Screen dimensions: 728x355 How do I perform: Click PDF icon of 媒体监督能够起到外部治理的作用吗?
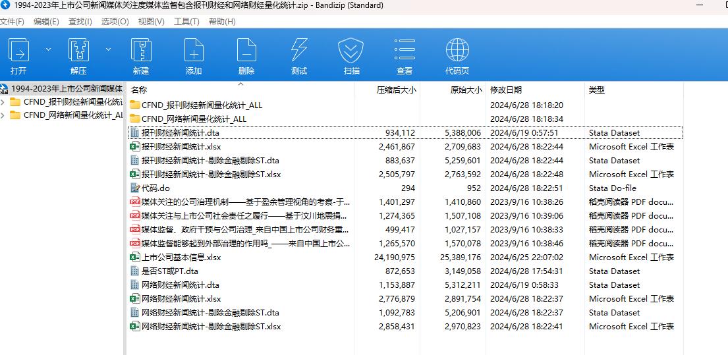point(134,243)
